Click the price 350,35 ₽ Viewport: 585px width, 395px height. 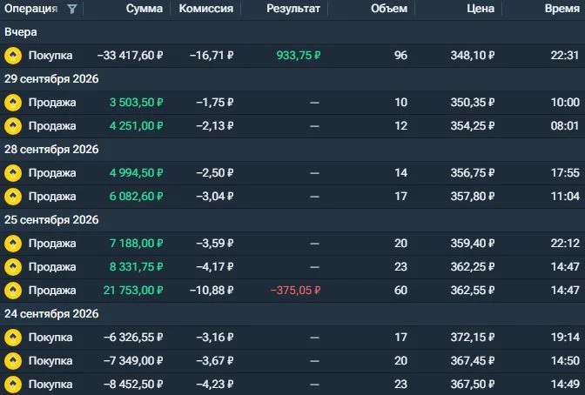[x=473, y=103]
